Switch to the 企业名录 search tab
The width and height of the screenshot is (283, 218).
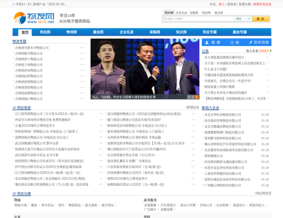[181, 13]
